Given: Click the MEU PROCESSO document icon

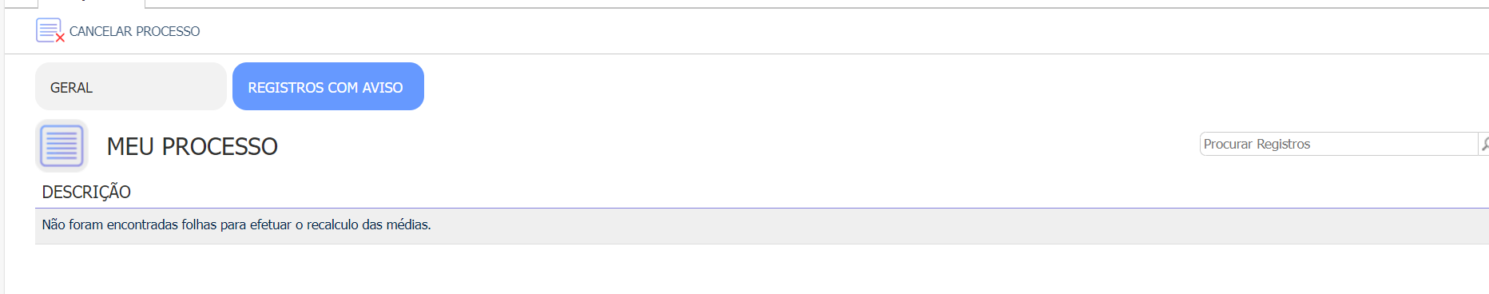Looking at the screenshot, I should click(x=62, y=145).
